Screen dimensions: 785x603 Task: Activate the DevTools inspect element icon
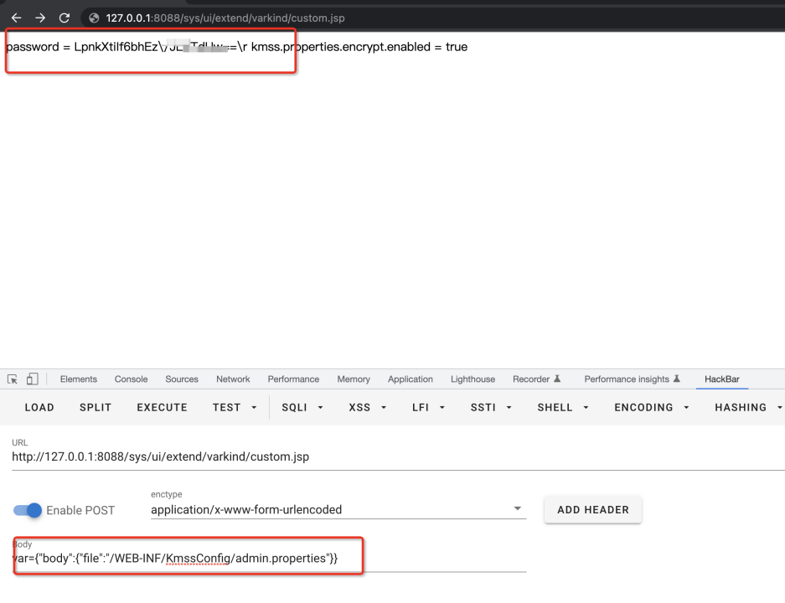point(13,379)
